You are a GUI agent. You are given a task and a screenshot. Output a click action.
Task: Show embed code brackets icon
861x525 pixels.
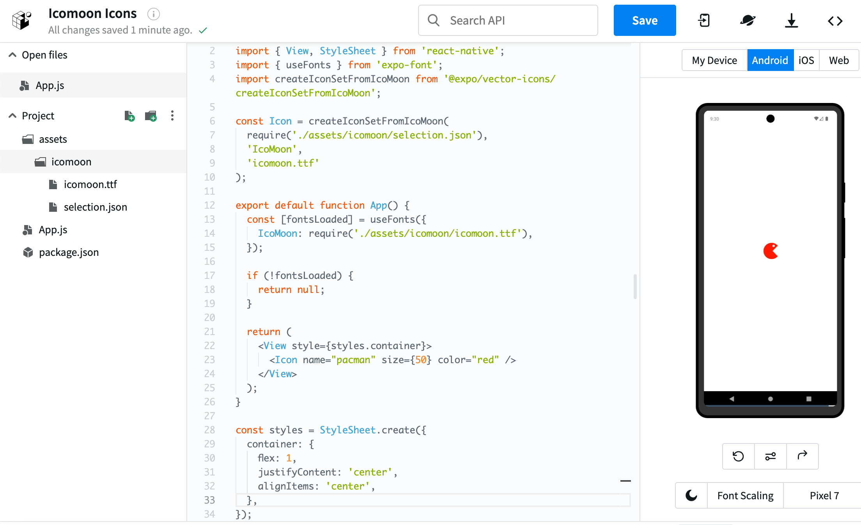[835, 21]
